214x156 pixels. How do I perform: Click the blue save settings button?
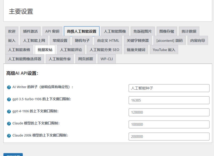coord(13,155)
